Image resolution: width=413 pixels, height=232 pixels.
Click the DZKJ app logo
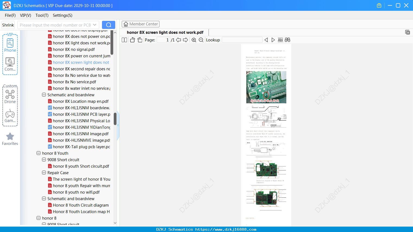point(7,5)
